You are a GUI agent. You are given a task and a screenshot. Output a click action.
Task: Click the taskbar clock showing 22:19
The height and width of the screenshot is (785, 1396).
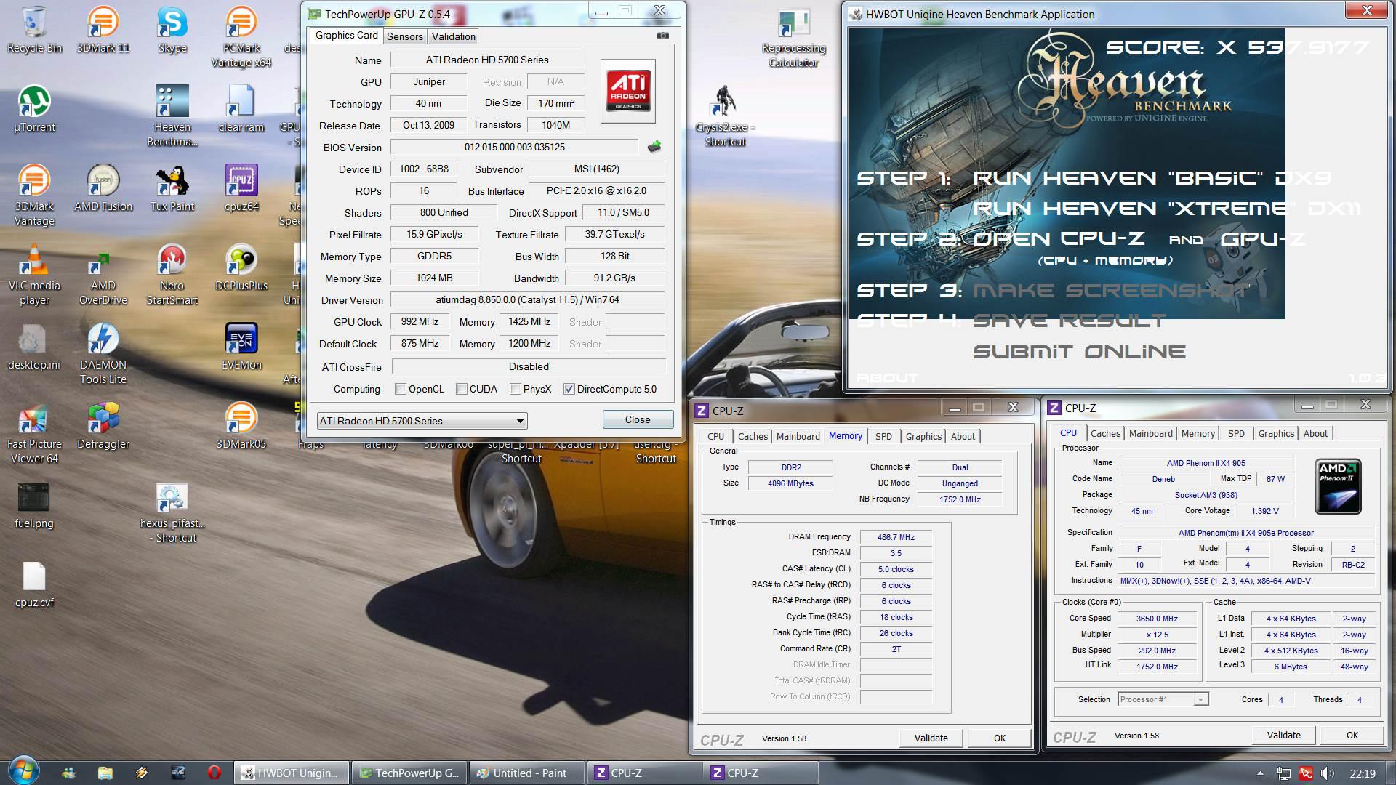pos(1363,773)
